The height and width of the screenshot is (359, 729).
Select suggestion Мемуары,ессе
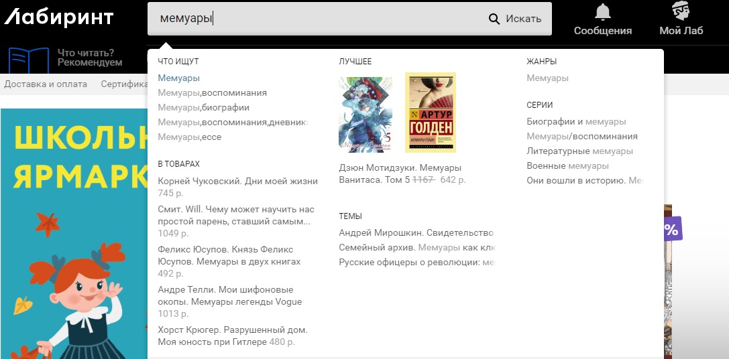[190, 137]
